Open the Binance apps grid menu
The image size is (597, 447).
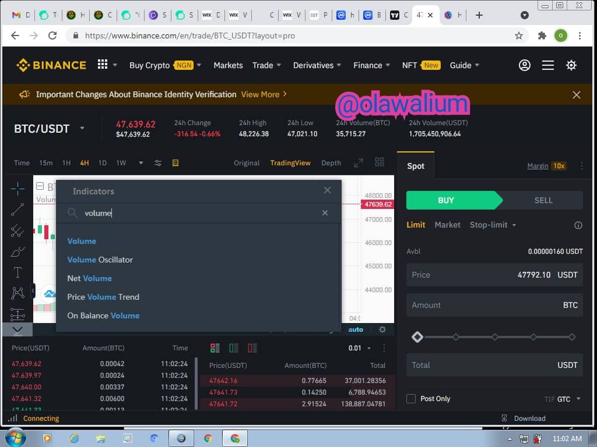click(x=103, y=65)
